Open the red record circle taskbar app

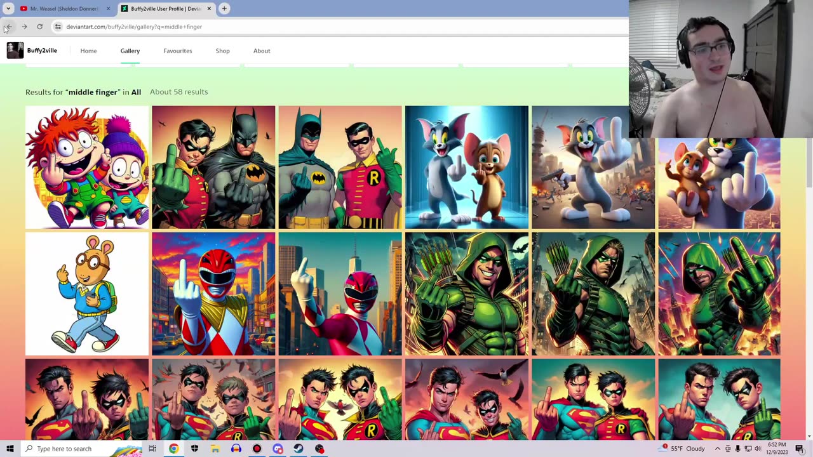coord(257,449)
